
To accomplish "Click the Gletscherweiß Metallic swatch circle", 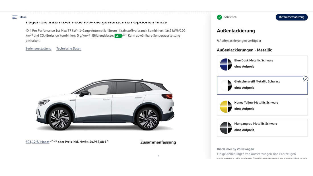I will pyautogui.click(x=226, y=86).
